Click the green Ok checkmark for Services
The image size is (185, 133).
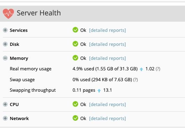[x=75, y=30]
